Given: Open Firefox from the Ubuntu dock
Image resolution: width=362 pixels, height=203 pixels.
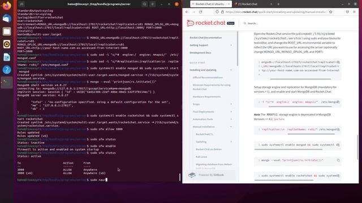Looking at the screenshot, I should tap(7, 6).
